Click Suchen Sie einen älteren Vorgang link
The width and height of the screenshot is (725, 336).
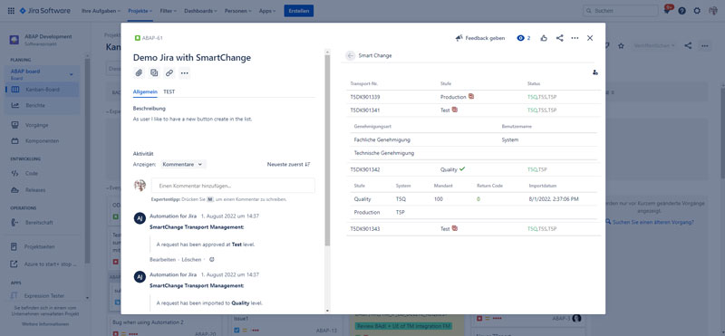point(652,222)
